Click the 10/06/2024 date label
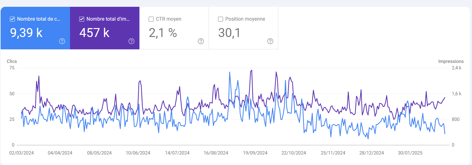The image size is (472, 165). (x=138, y=153)
